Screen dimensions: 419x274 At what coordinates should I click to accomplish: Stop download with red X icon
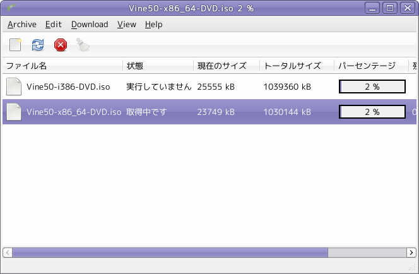coord(61,45)
